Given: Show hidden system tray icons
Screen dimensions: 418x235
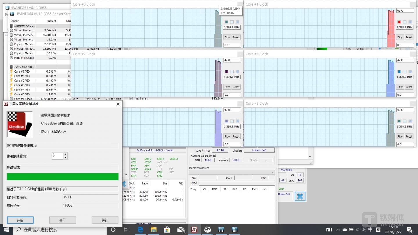Looking at the screenshot, I should pyautogui.click(x=337, y=229).
